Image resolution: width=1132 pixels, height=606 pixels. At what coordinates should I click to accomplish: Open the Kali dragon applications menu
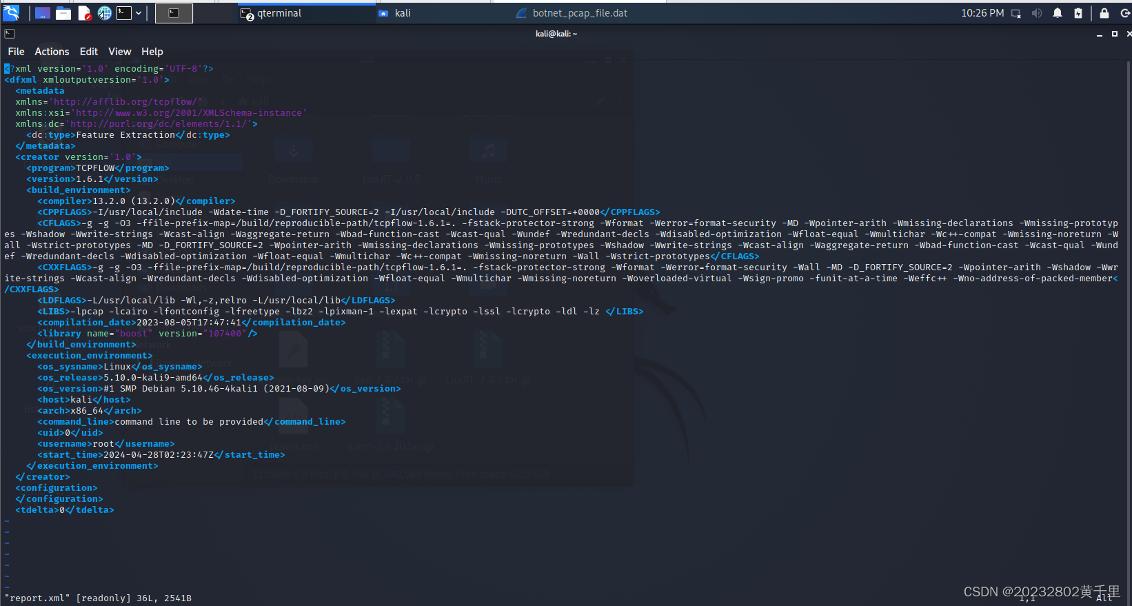pyautogui.click(x=11, y=12)
